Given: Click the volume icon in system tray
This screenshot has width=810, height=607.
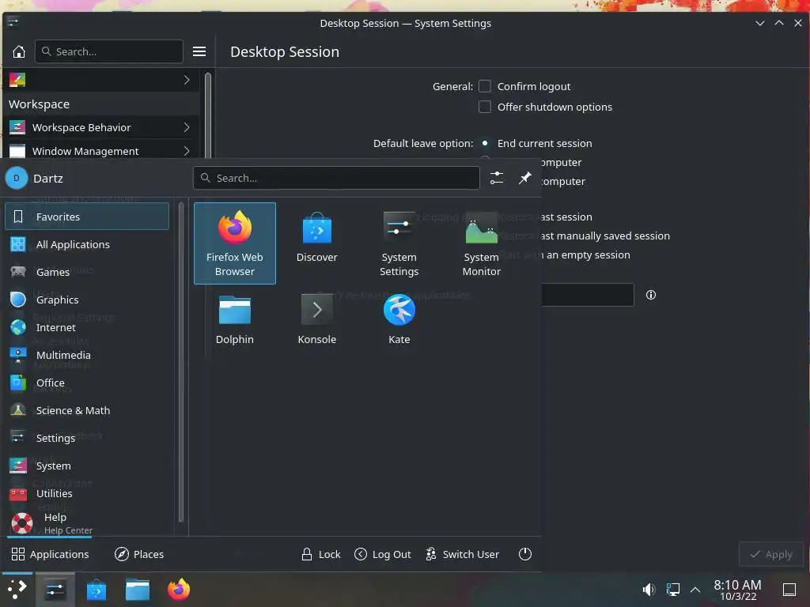Looking at the screenshot, I should tap(649, 589).
